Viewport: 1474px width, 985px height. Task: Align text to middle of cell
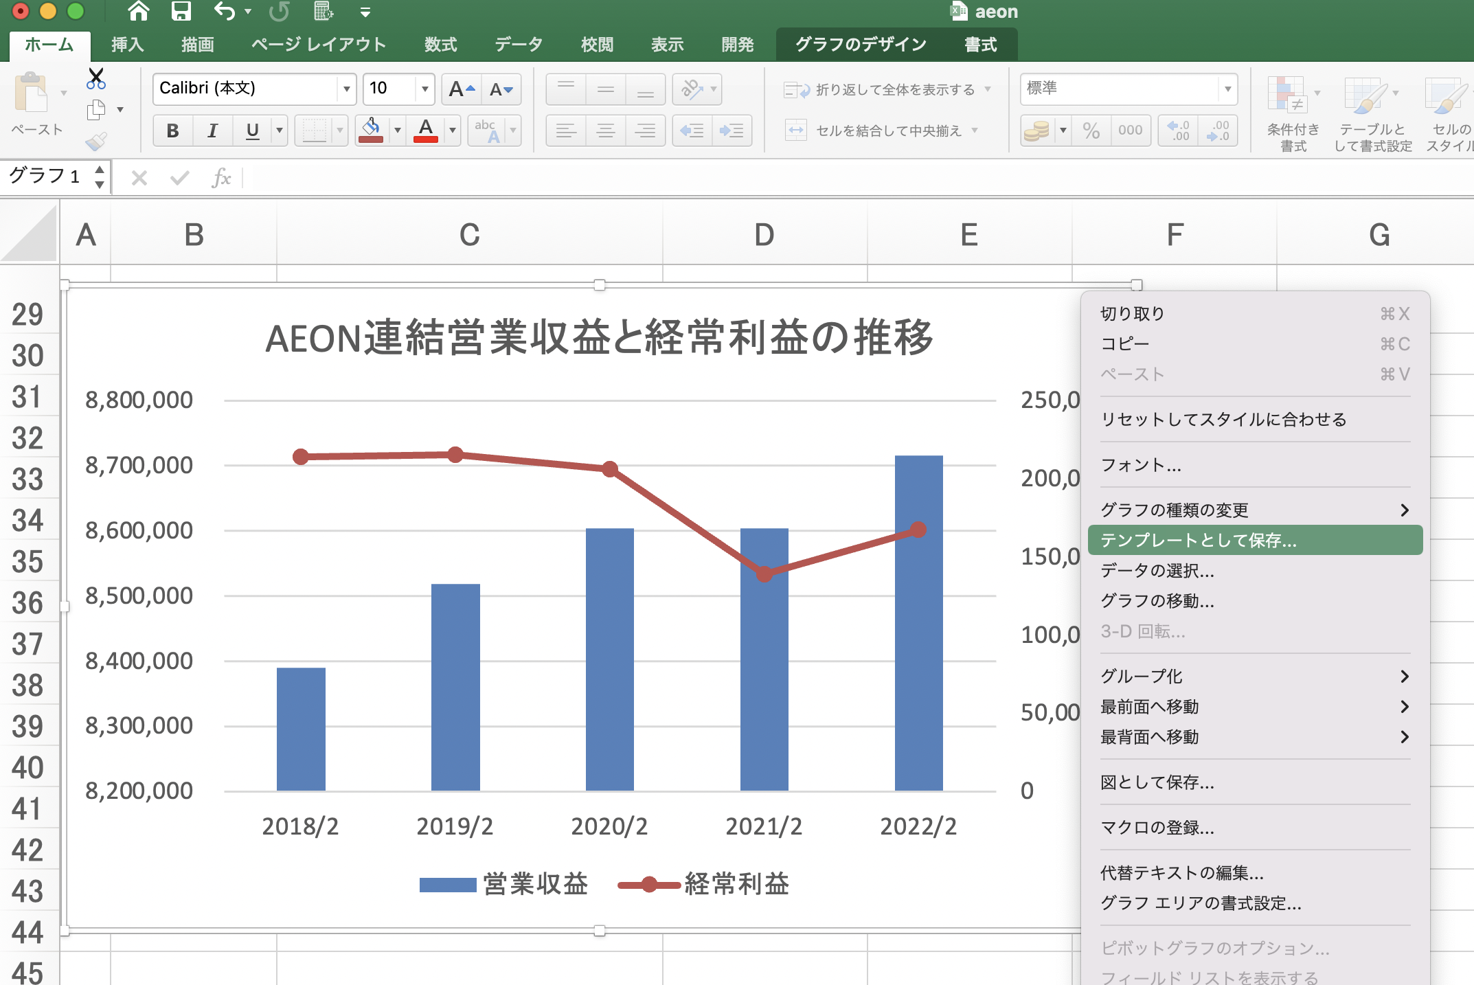pyautogui.click(x=606, y=89)
